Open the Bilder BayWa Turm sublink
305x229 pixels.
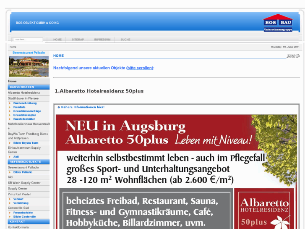click(26, 143)
